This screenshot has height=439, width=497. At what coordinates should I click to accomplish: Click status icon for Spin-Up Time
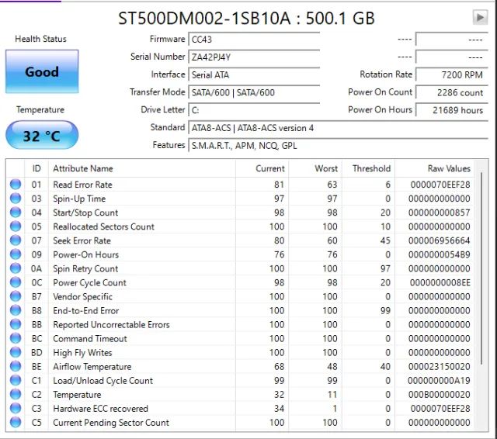[x=16, y=199]
